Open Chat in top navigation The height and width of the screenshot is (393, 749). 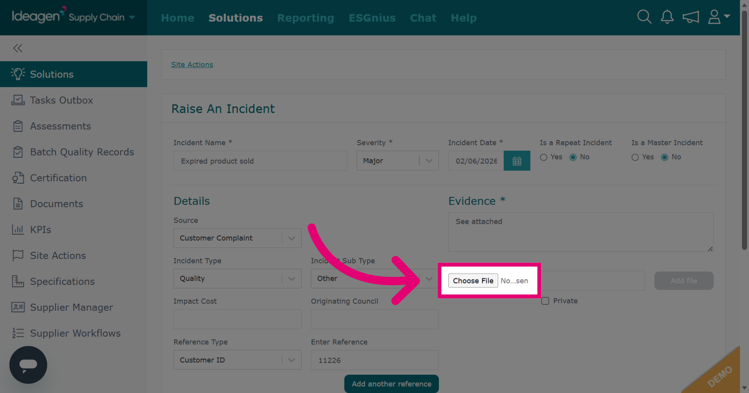[x=423, y=18]
